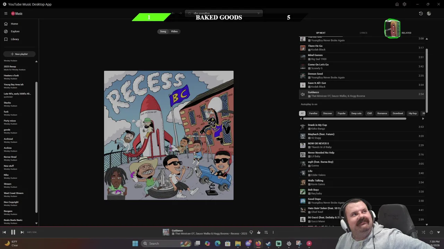444x249 pixels.
Task: Switch to the RELATED tab
Action: (406, 33)
